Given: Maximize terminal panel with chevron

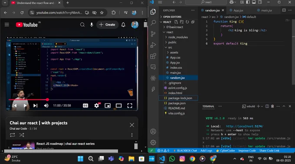Looking at the screenshot, I should pos(284,106).
